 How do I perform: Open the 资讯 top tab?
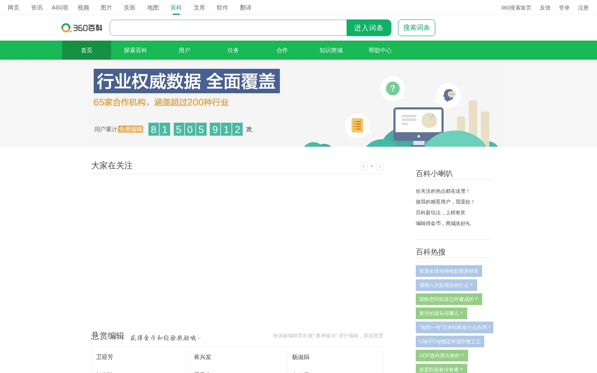[37, 7]
